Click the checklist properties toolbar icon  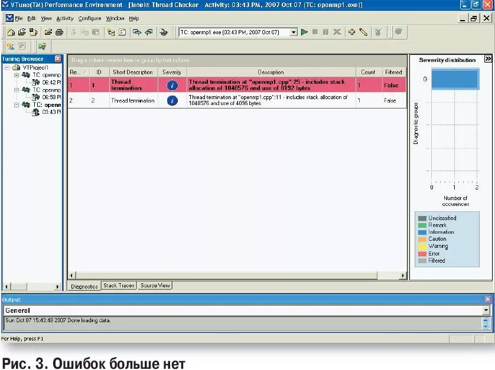click(x=122, y=32)
